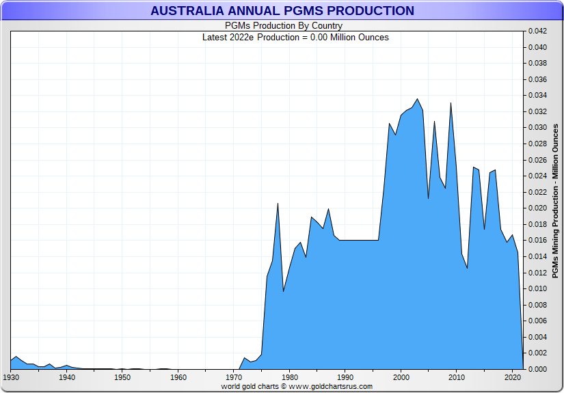Click the 0.034 y-axis value label
Viewport: 564px width, 393px height.
538,96
